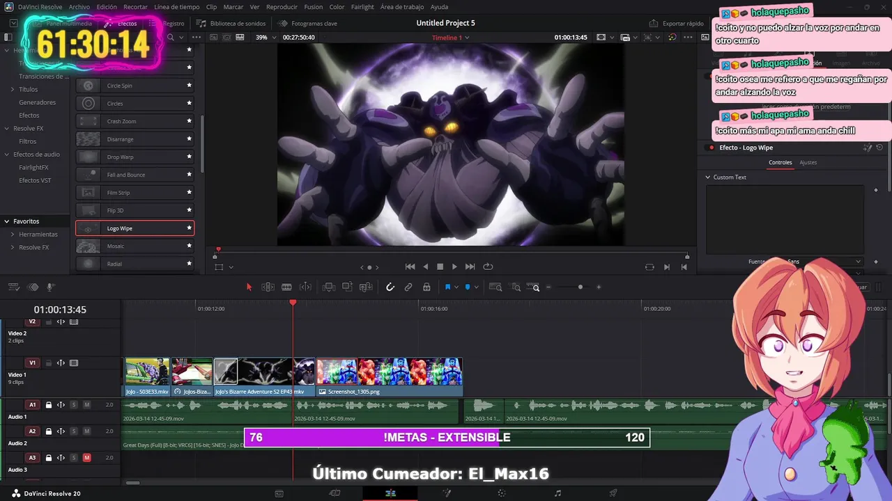Select the arrow Selection Mode tool
The height and width of the screenshot is (501, 892).
[x=249, y=287]
